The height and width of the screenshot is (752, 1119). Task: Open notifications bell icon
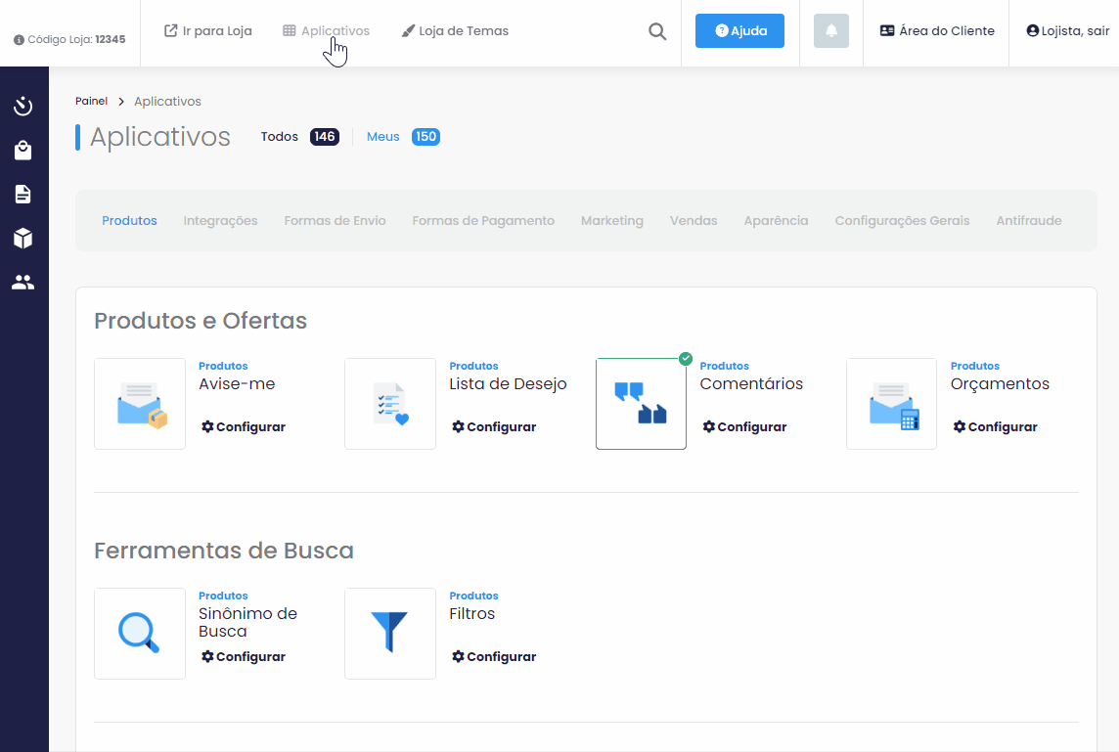tap(830, 31)
